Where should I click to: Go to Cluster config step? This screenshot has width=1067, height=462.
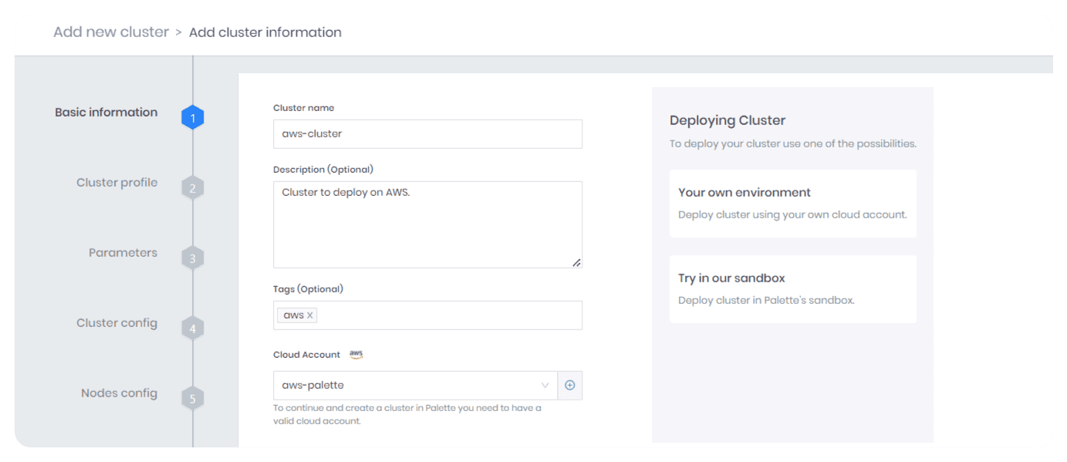click(116, 323)
